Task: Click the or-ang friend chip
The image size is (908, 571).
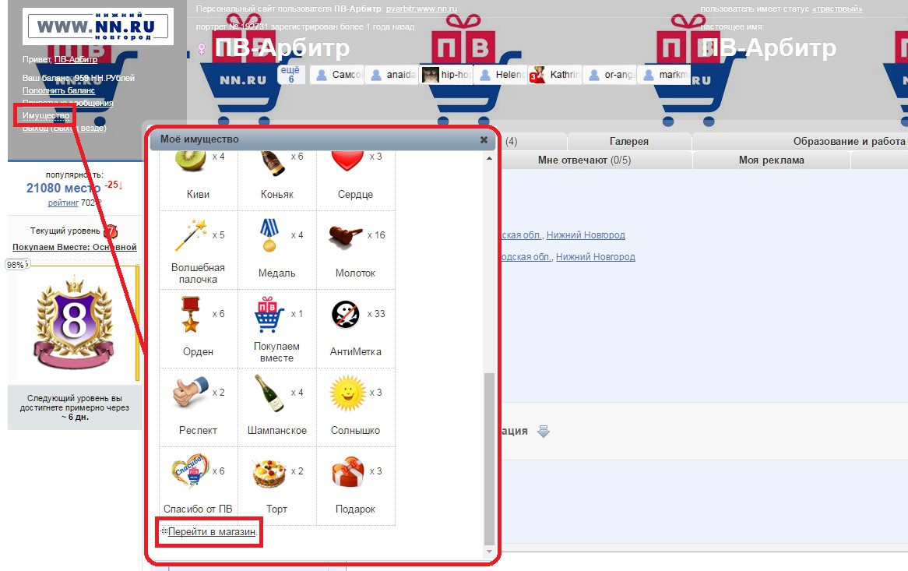Action: pyautogui.click(x=610, y=75)
